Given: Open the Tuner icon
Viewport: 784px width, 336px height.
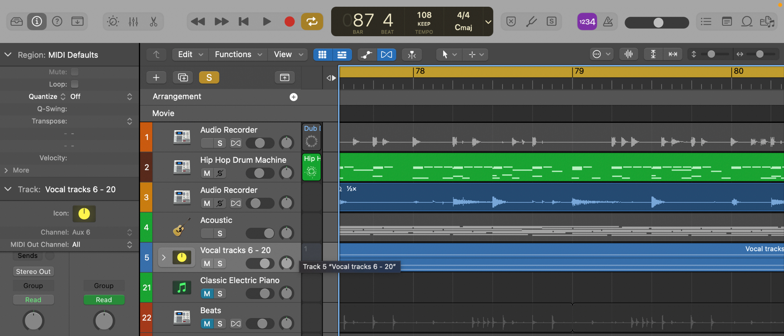Looking at the screenshot, I should click(x=531, y=21).
